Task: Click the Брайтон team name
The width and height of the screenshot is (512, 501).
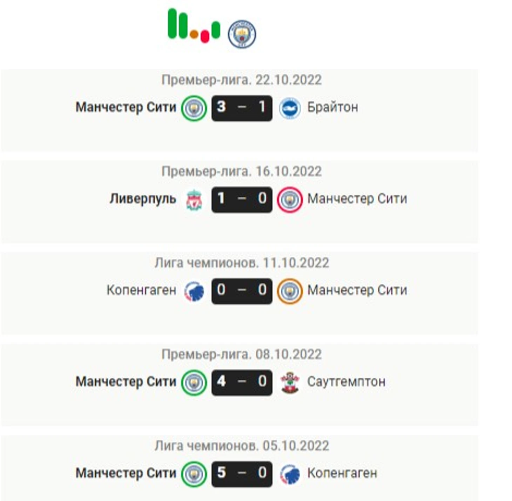Action: (333, 107)
